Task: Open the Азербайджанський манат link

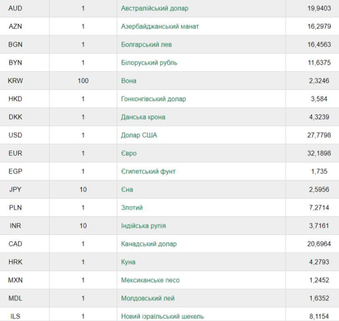Action: pyautogui.click(x=160, y=27)
